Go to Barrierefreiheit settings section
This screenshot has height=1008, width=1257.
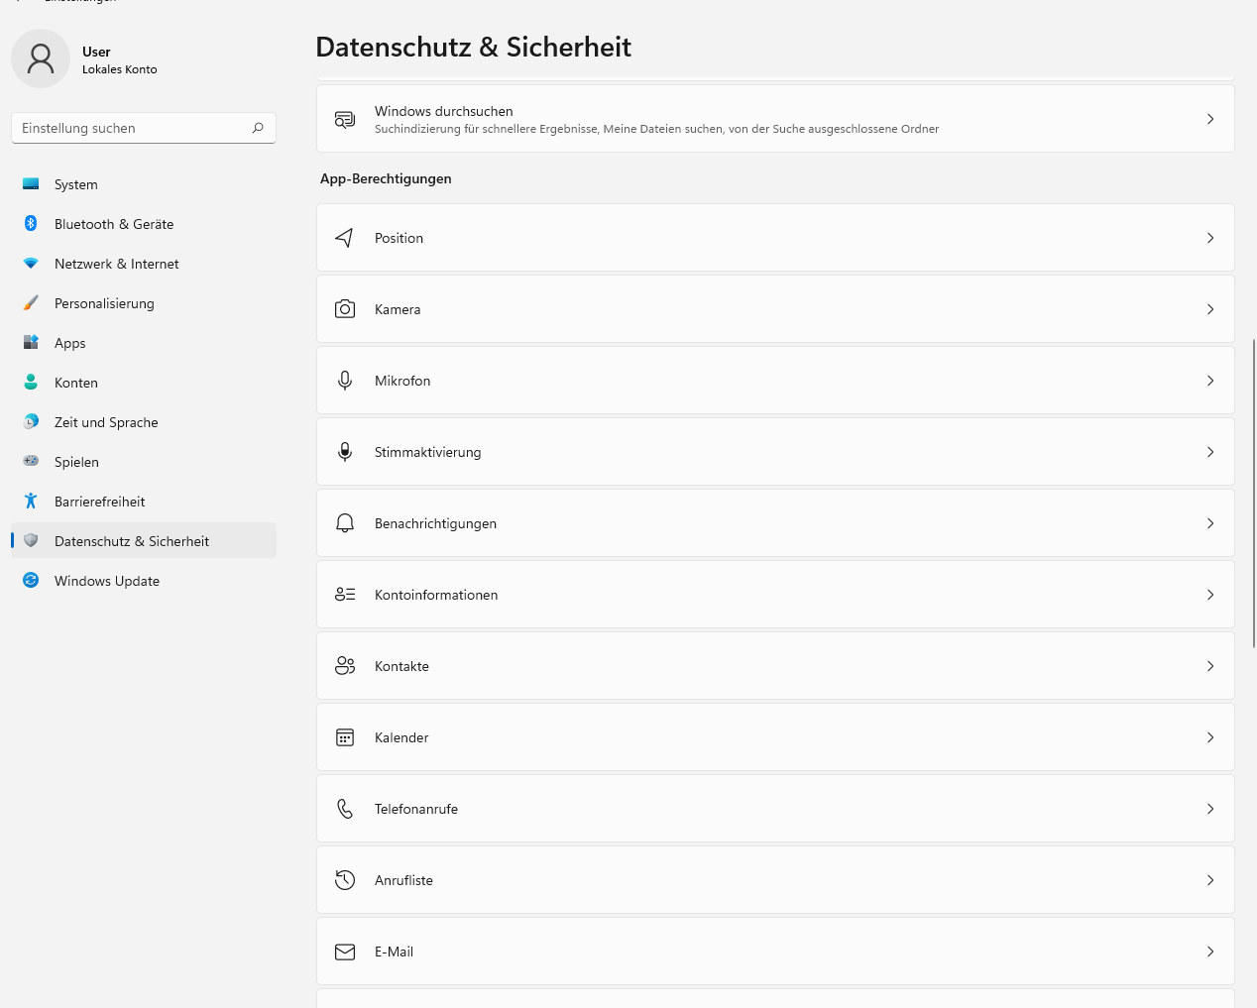(99, 502)
